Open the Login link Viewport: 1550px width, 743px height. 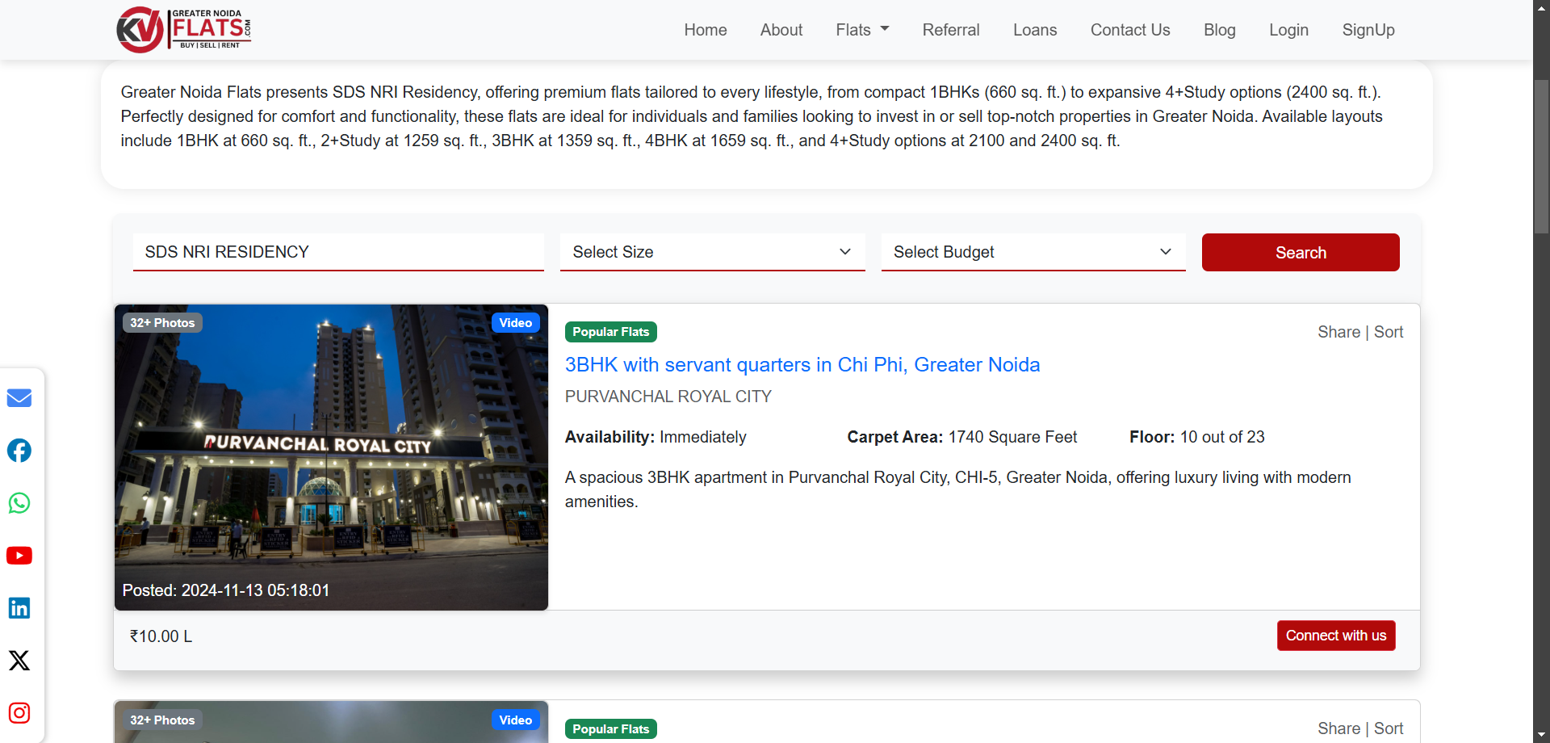[1288, 30]
